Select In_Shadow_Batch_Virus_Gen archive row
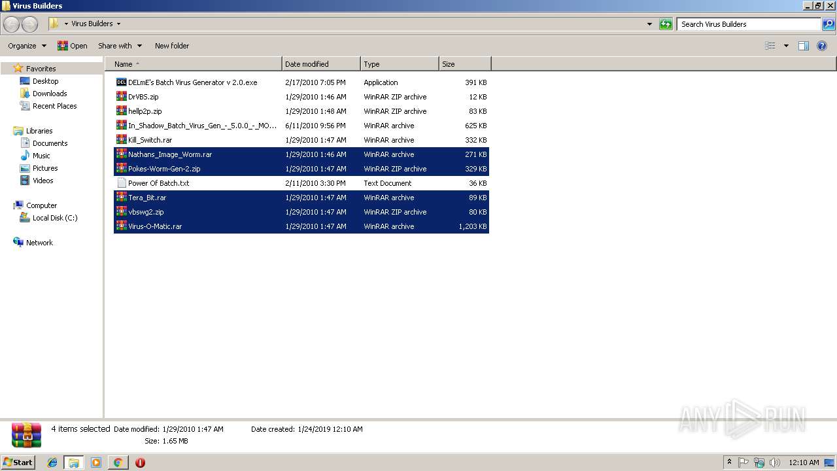This screenshot has width=837, height=471. coord(301,126)
